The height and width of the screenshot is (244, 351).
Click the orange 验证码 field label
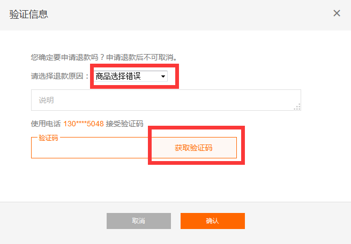coord(48,138)
